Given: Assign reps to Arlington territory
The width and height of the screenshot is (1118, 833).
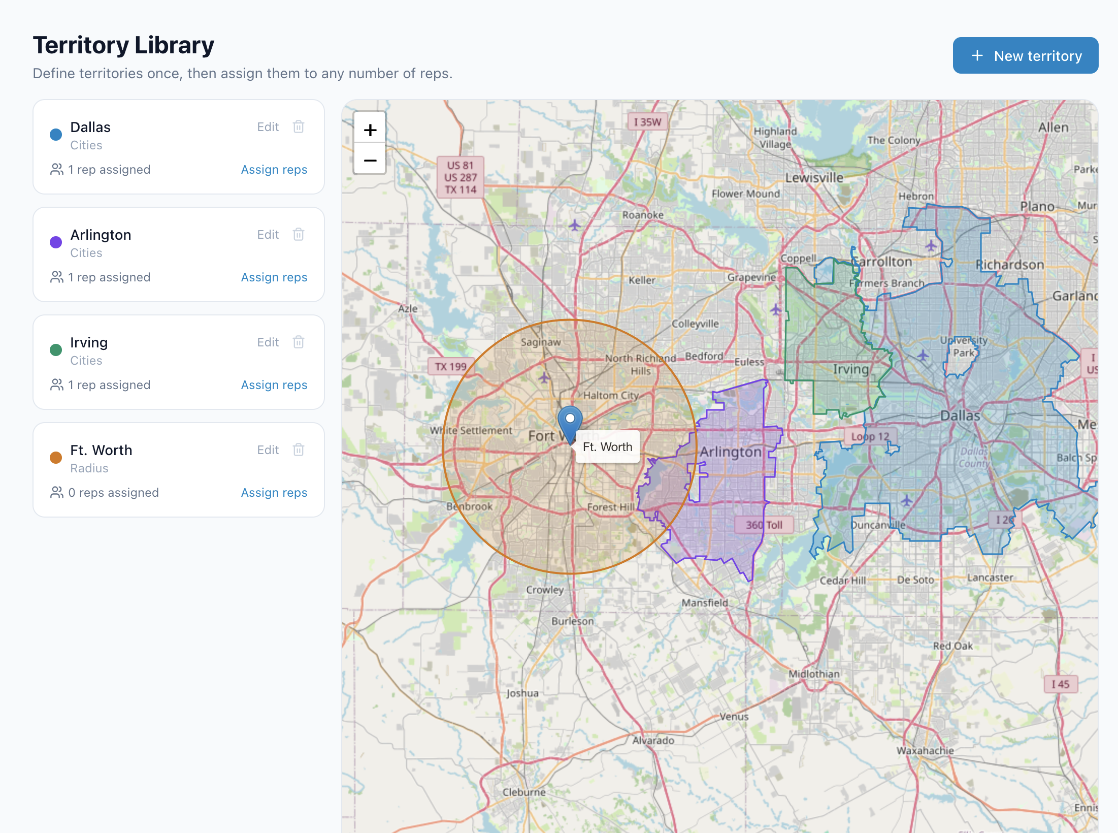Looking at the screenshot, I should (274, 277).
